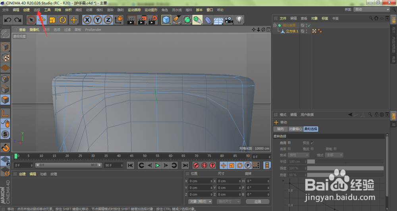The image size is (397, 211).
Task: Click the Light bulb icon
Action: click(239, 19)
